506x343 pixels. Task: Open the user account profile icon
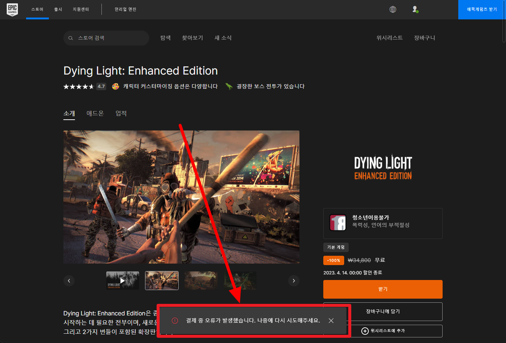click(415, 9)
